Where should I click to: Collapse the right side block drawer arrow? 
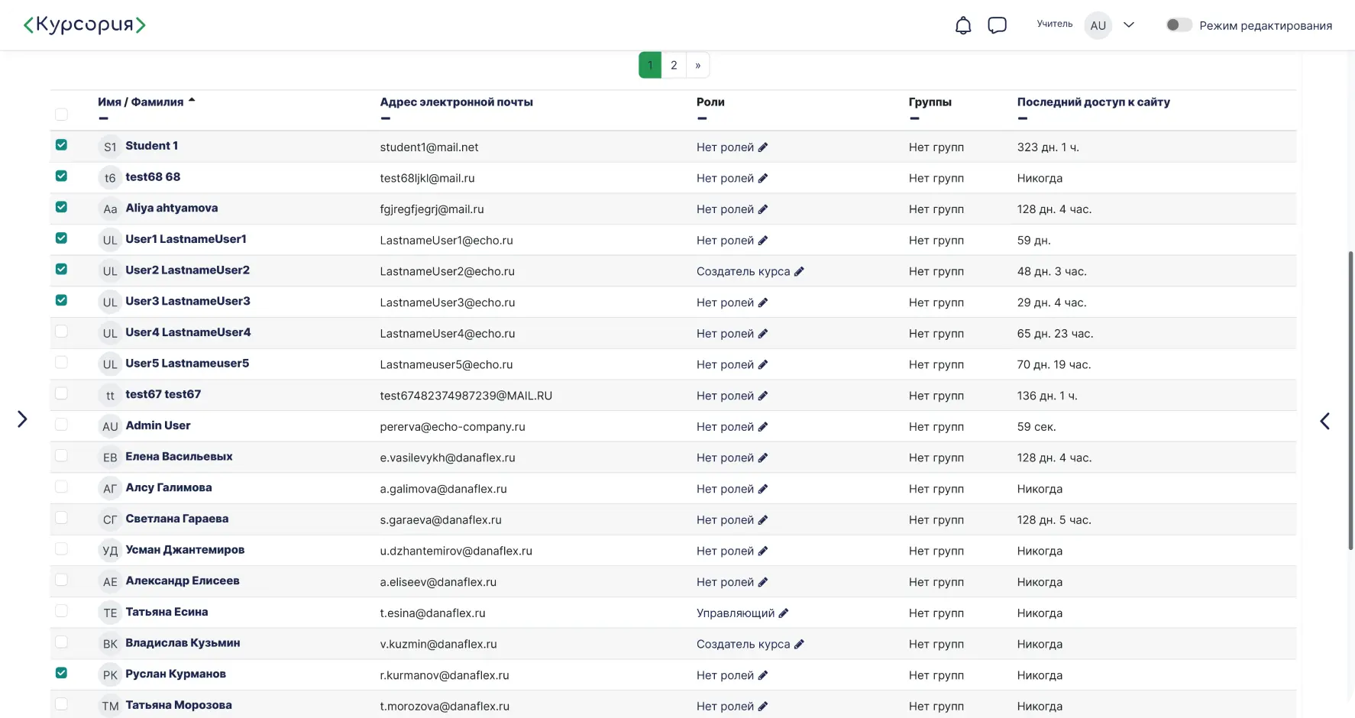click(1325, 421)
